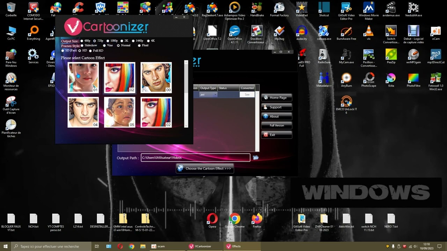Viewport: 447px width, 251px height.
Task: Launch Ashampoo Video Optimizer Pro 2
Action: 235,11
